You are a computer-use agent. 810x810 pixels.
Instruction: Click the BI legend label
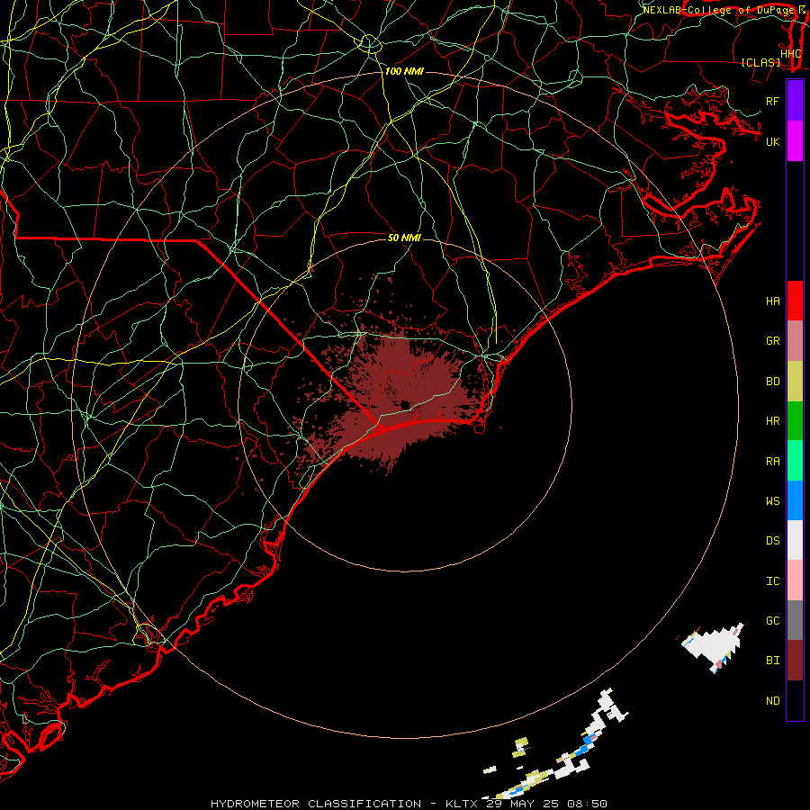click(x=773, y=661)
